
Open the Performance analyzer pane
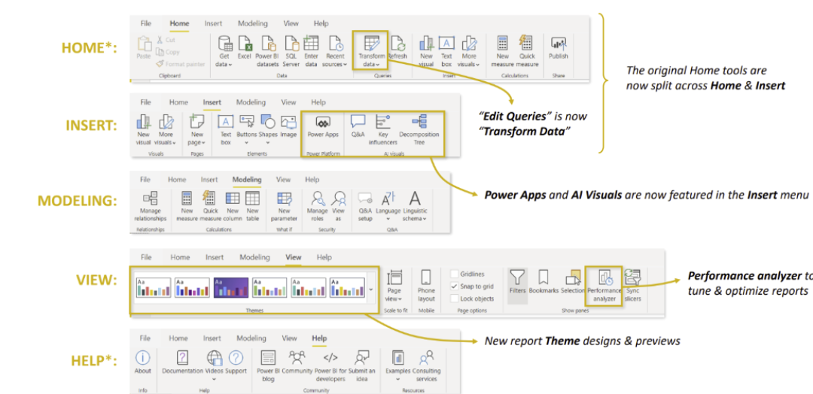pyautogui.click(x=604, y=285)
